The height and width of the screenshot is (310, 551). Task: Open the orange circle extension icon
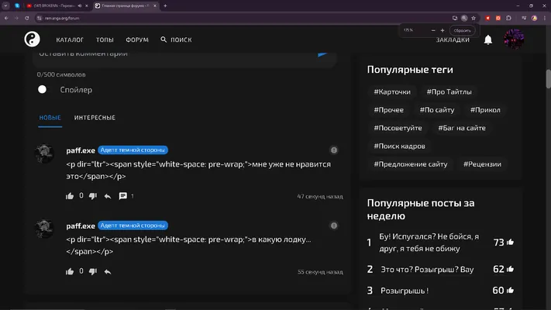(498, 18)
